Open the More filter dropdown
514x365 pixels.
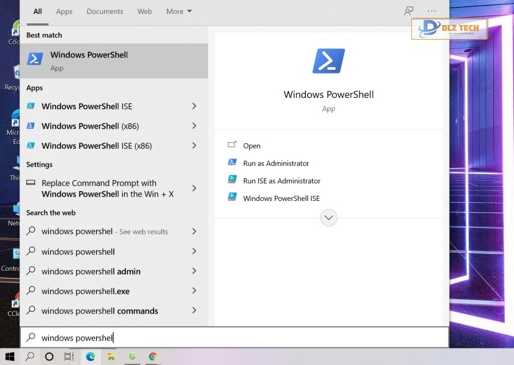(179, 11)
